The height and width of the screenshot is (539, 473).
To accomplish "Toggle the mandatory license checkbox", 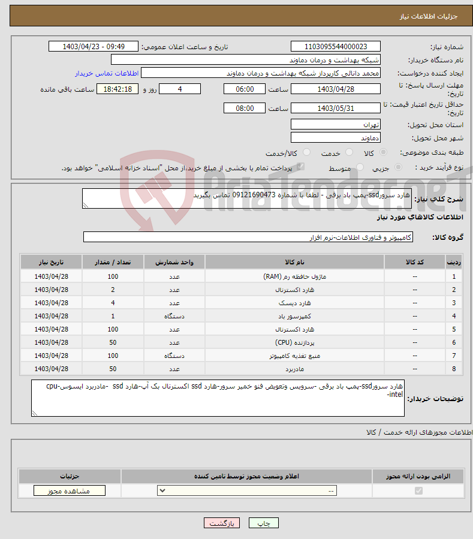I will point(418,490).
